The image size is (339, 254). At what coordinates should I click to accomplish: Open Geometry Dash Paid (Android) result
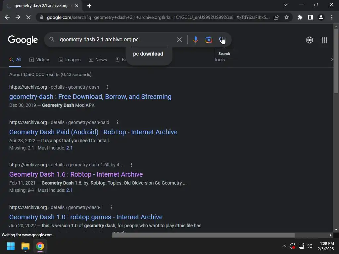(93, 132)
